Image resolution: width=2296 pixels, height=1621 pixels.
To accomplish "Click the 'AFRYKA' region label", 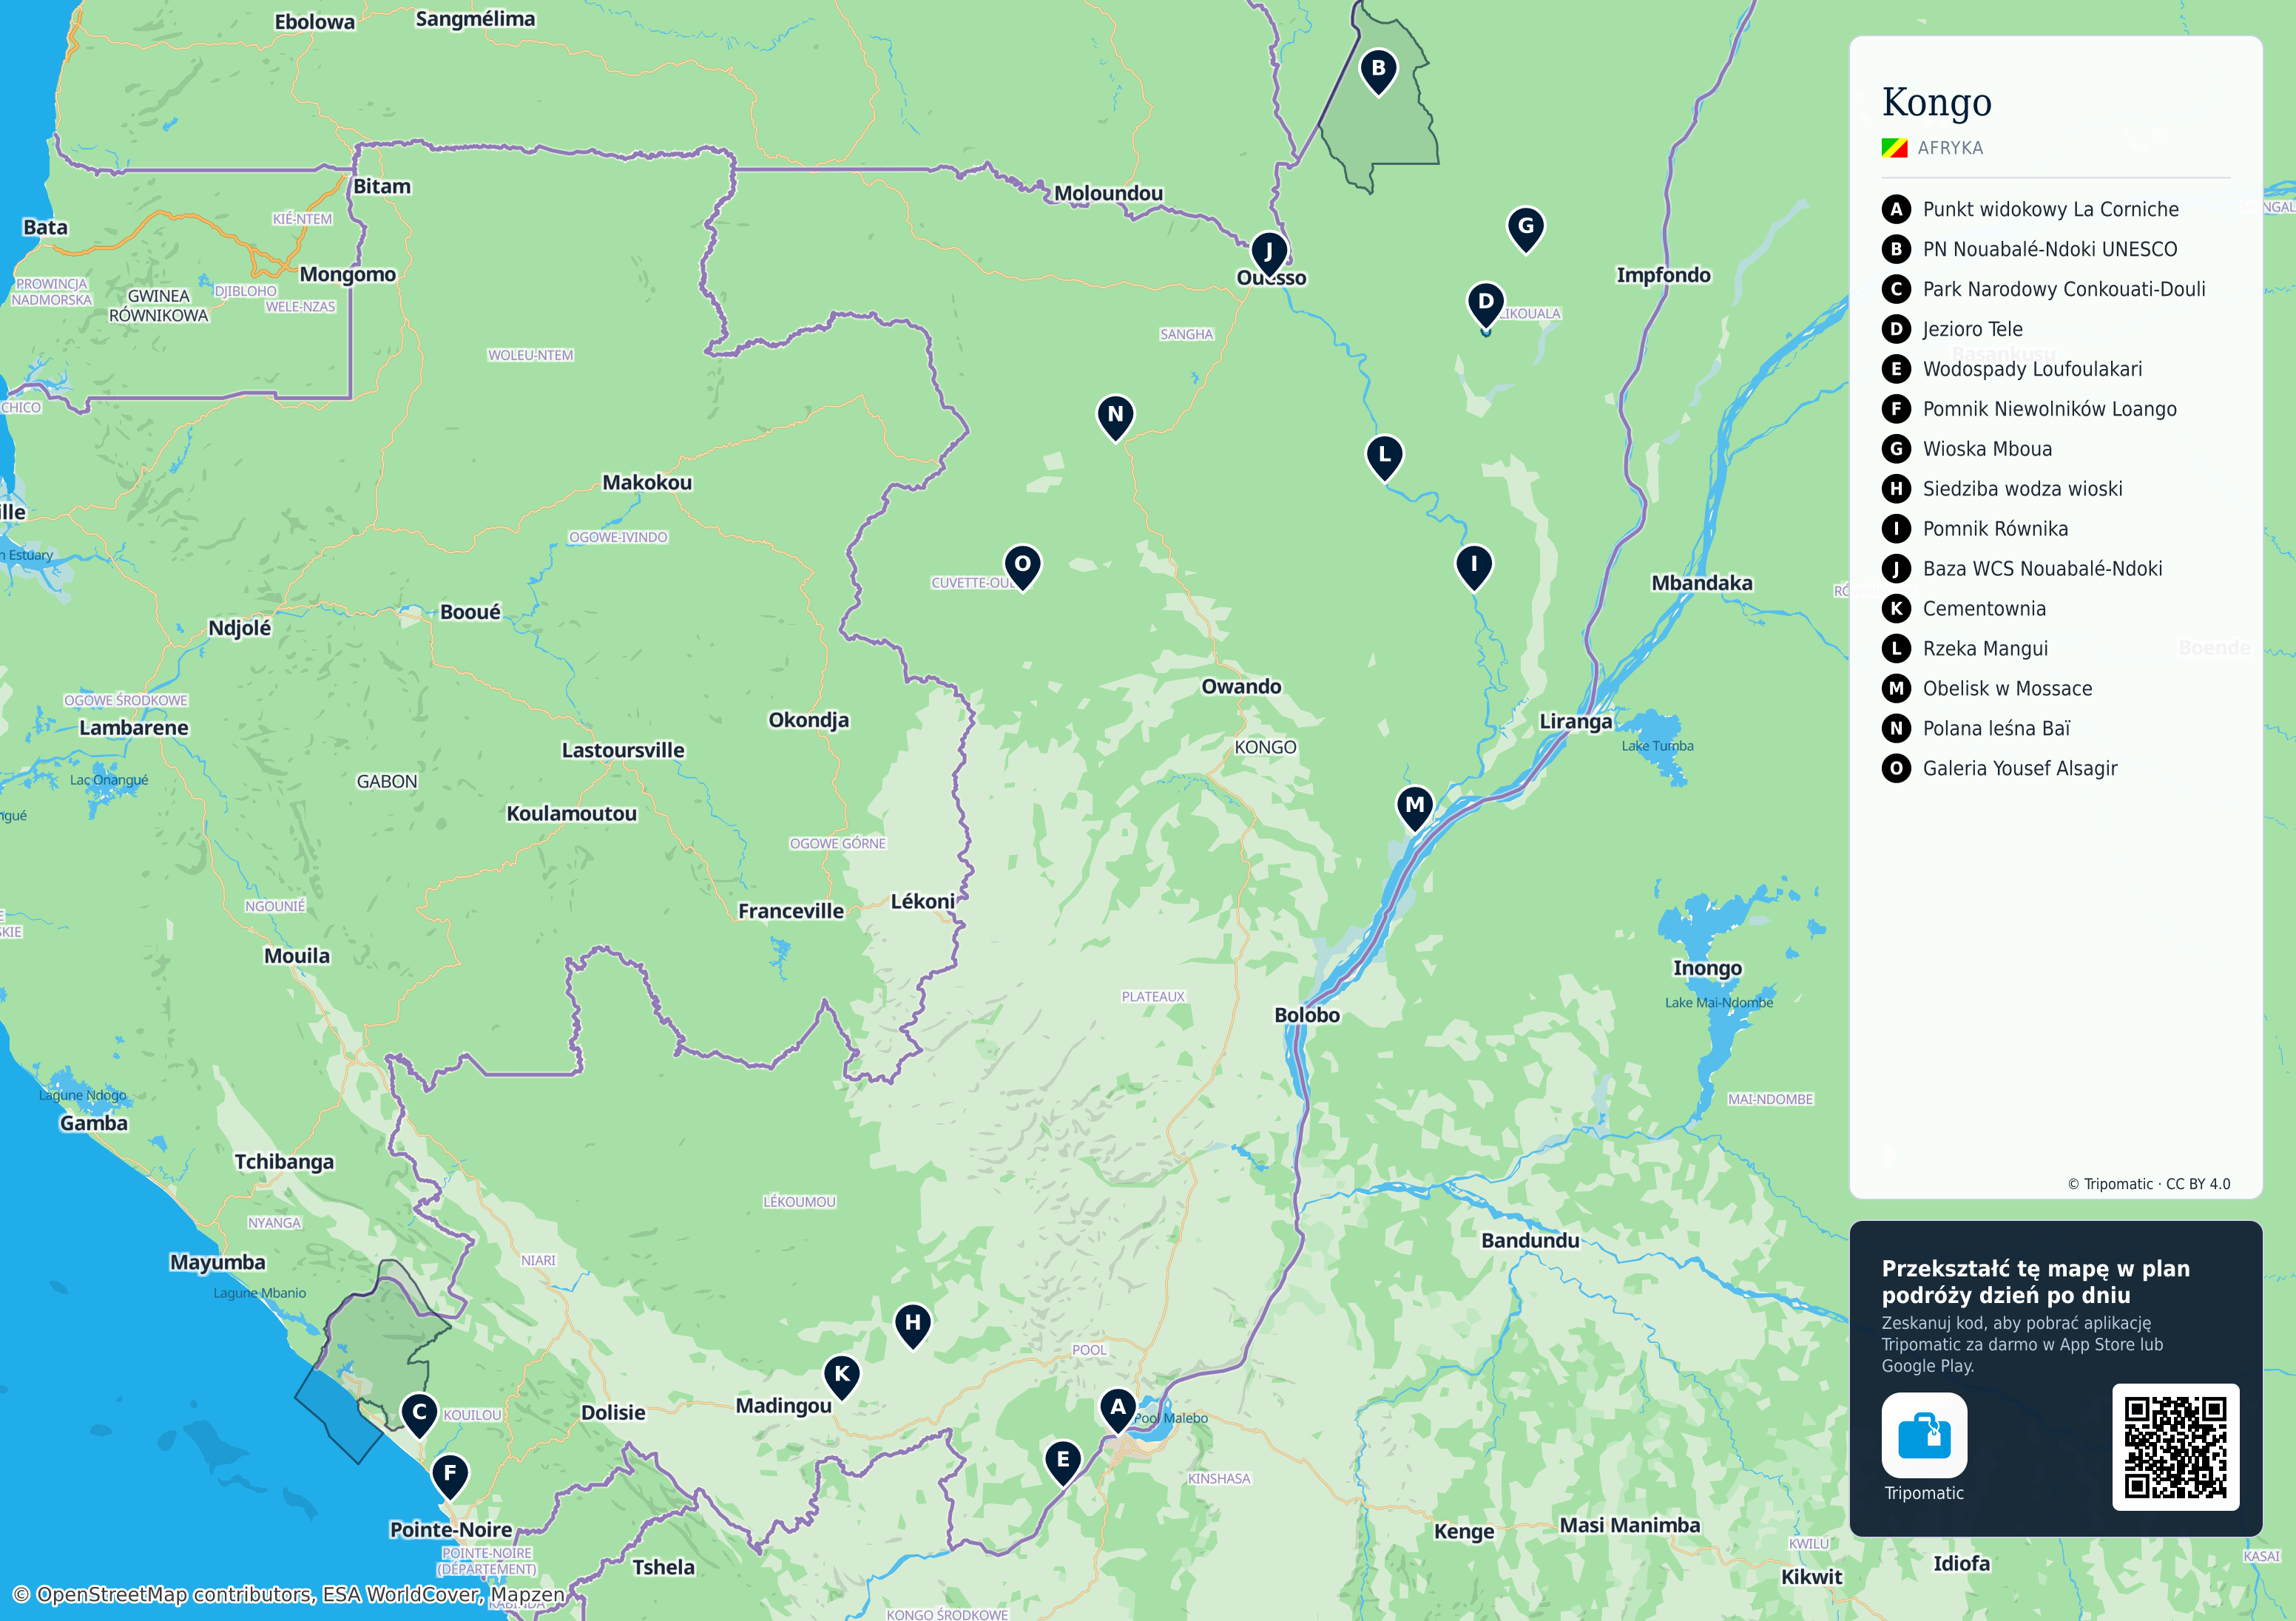I will (x=1950, y=148).
